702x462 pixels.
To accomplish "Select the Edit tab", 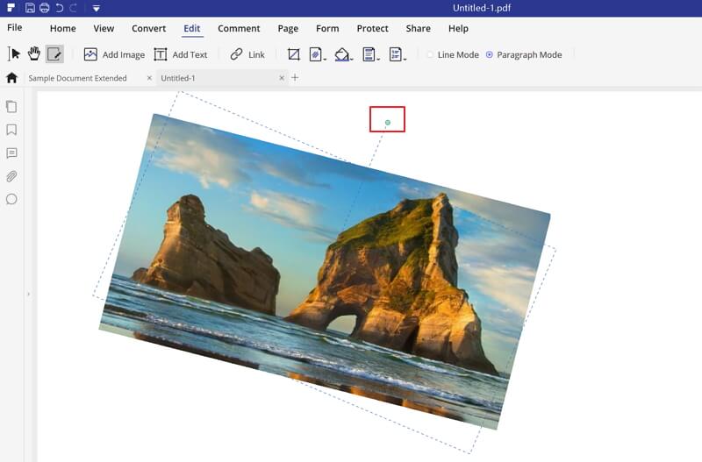I will [x=191, y=28].
